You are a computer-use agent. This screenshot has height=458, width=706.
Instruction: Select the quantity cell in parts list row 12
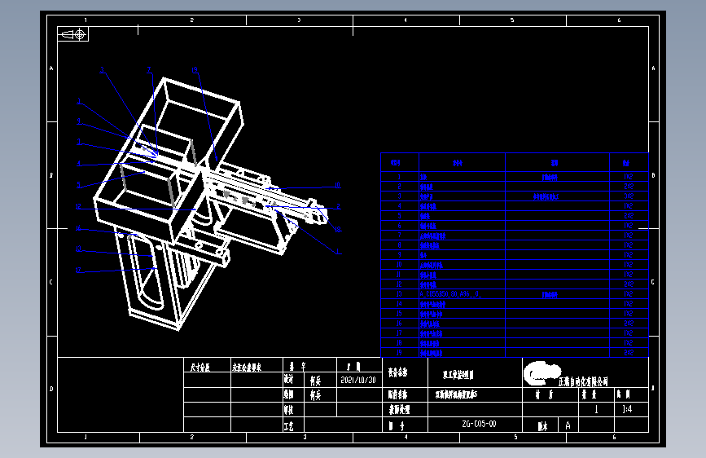(x=629, y=284)
